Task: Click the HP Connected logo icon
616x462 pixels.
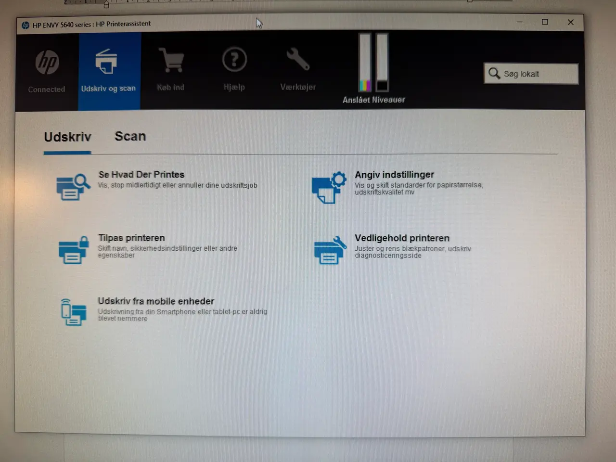Action: pyautogui.click(x=47, y=62)
